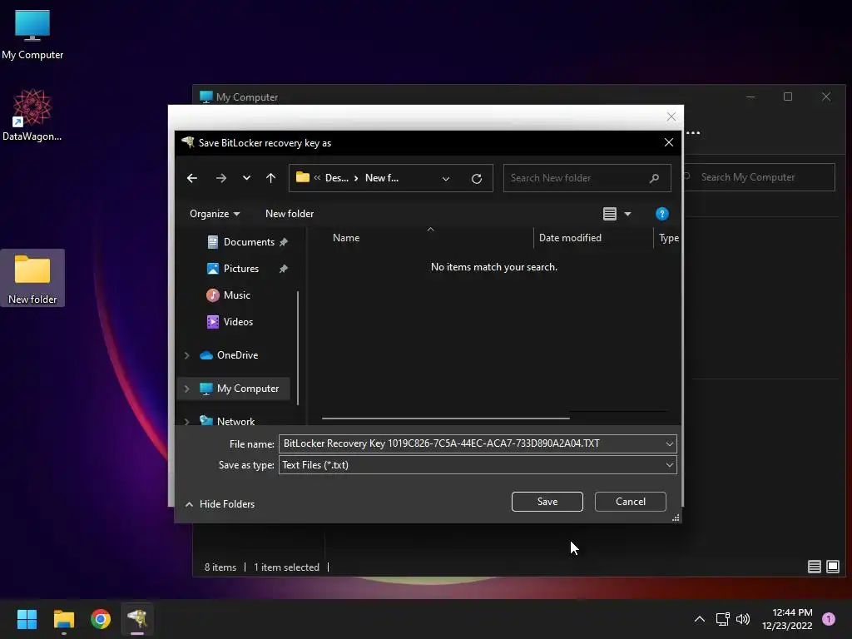Pin toggle next to Documents
This screenshot has width=852, height=639.
284,242
